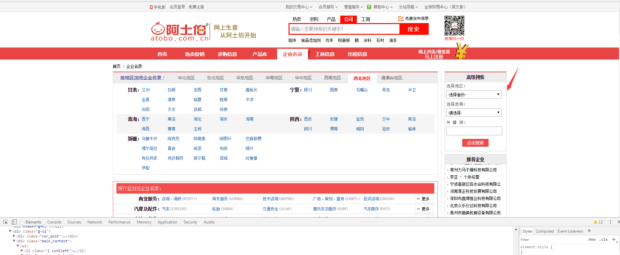Click the 食品添加剂 hot keyword link
Screen dimensions: 620x255
coord(311,40)
